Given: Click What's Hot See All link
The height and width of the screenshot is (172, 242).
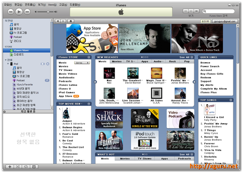Looking at the screenshot, I should click(x=186, y=154).
